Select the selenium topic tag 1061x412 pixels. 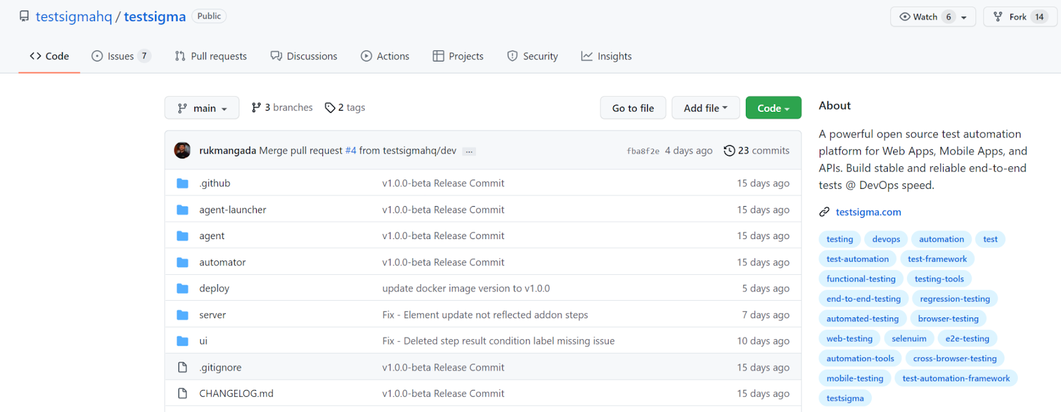click(908, 338)
